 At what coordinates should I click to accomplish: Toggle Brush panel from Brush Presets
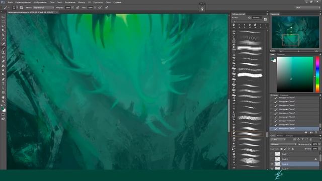tap(265, 19)
